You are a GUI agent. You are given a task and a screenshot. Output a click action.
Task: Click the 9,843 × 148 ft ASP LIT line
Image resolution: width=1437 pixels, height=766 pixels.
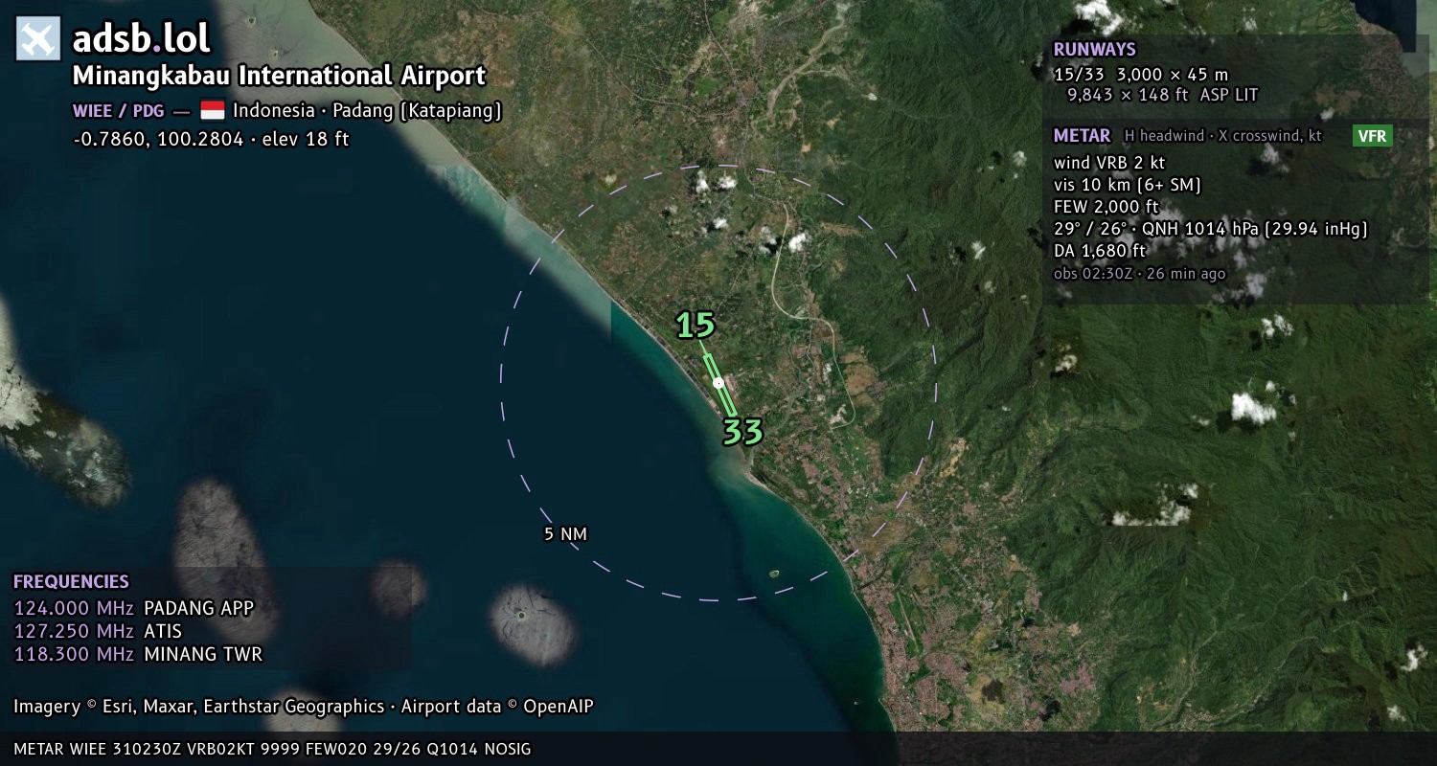click(x=1162, y=95)
